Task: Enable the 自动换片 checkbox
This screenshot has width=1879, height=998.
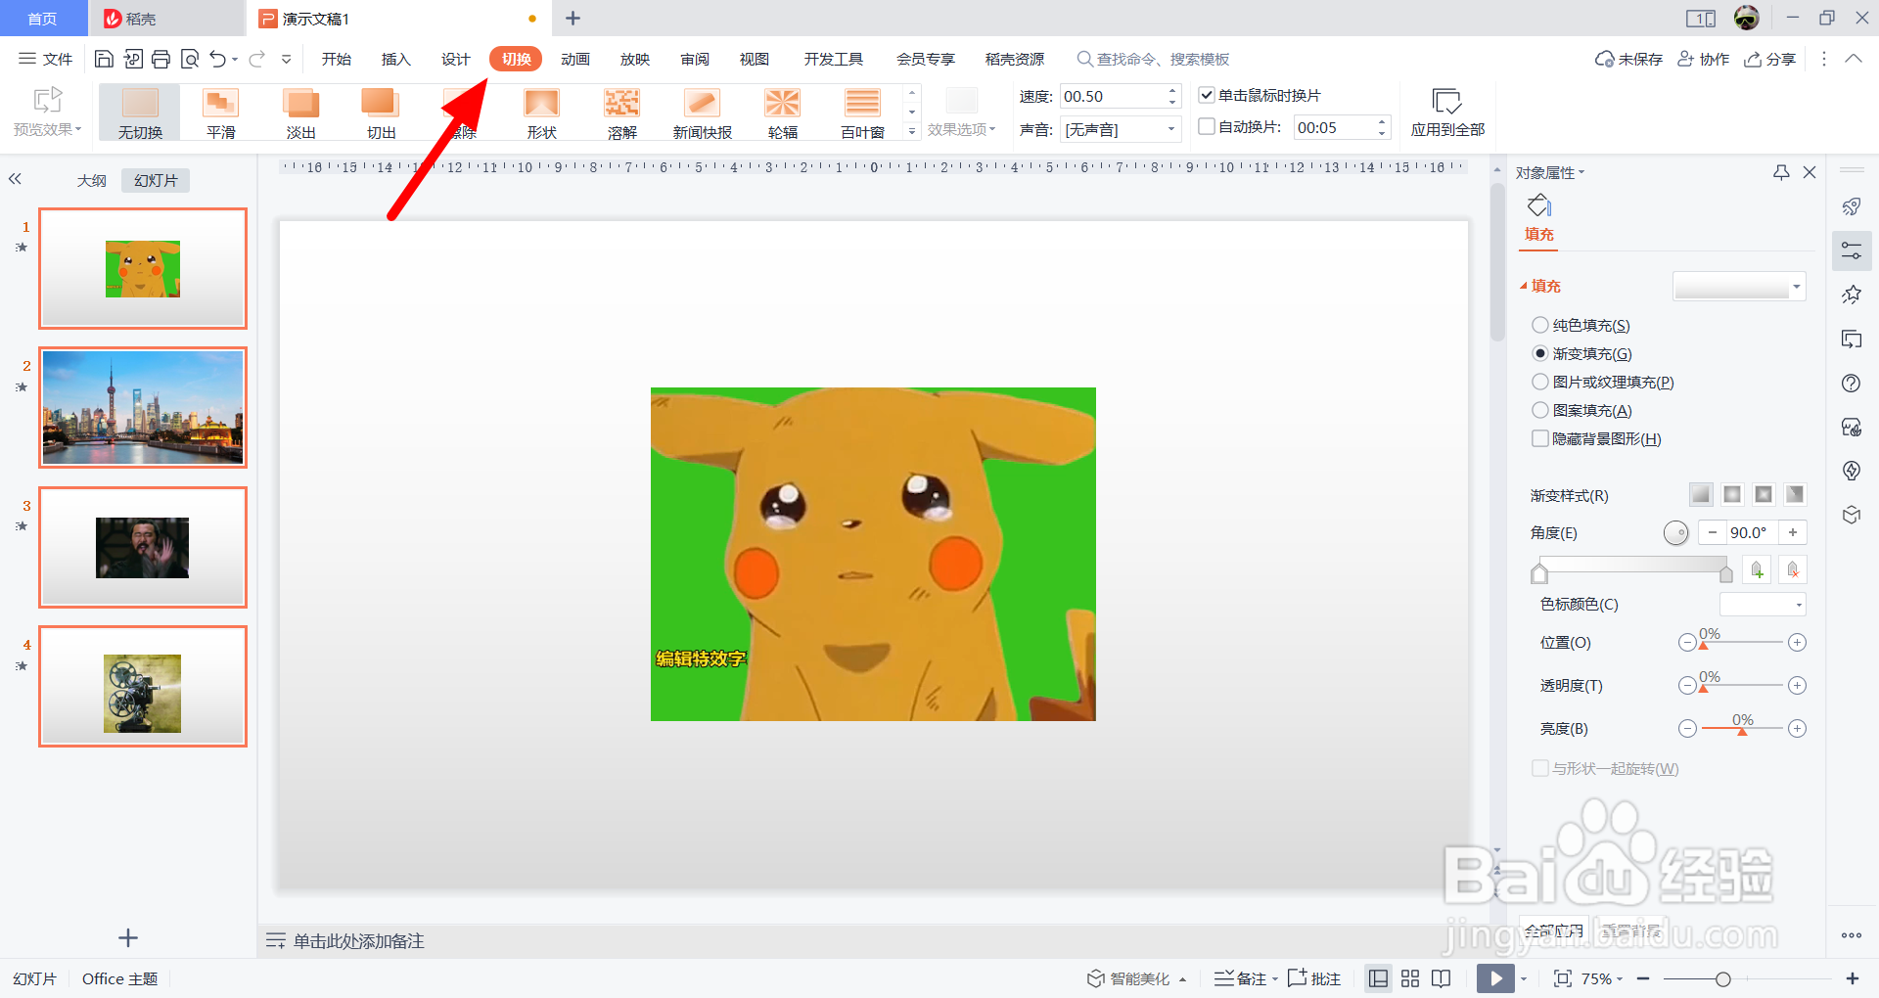Action: pyautogui.click(x=1207, y=126)
